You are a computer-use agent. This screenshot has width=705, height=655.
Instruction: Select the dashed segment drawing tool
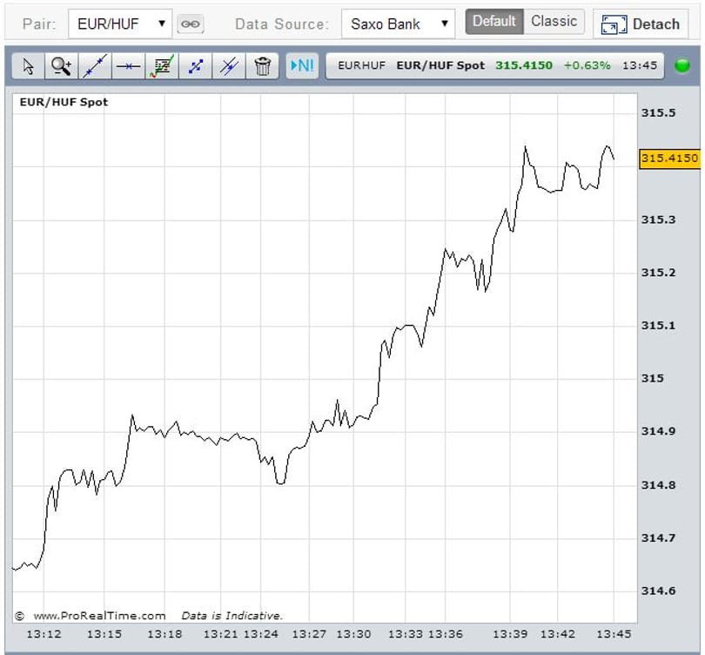(196, 66)
